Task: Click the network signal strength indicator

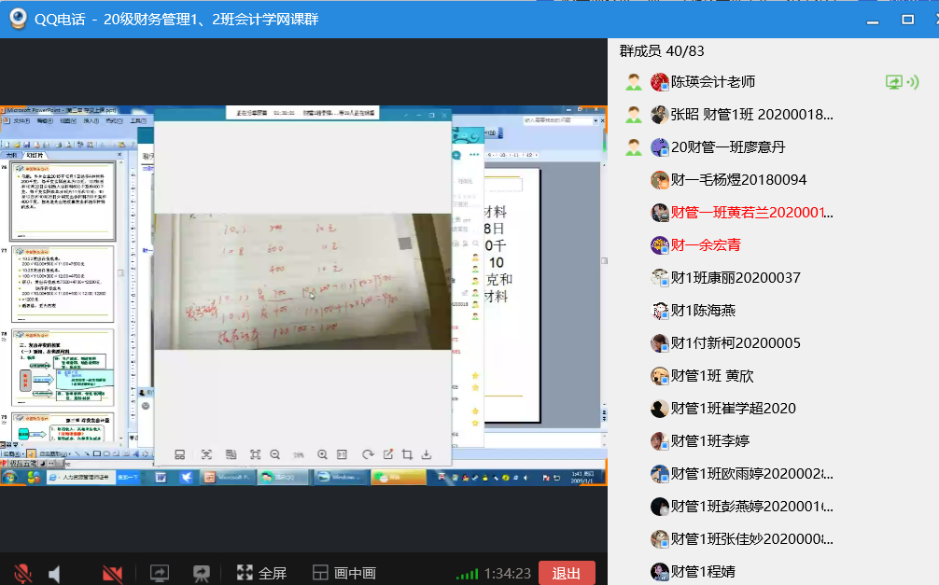Action: (466, 574)
